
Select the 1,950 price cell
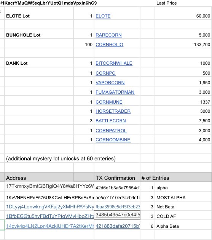coord(183,82)
